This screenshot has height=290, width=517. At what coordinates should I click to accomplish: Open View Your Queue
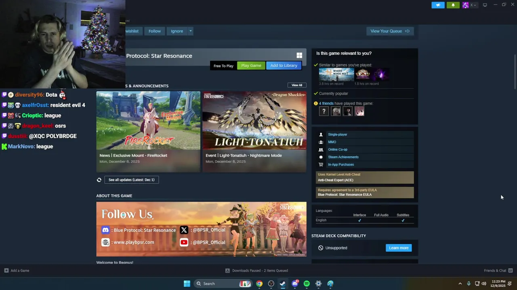pyautogui.click(x=390, y=31)
